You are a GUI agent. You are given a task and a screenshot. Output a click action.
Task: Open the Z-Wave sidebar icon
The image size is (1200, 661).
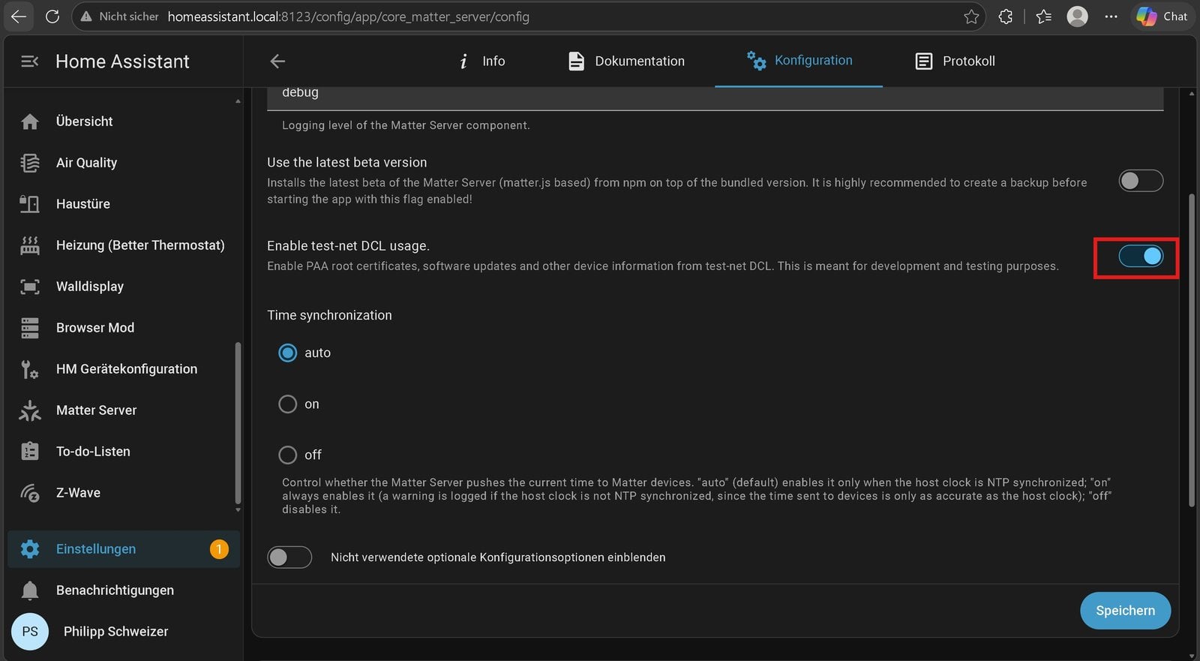point(30,493)
